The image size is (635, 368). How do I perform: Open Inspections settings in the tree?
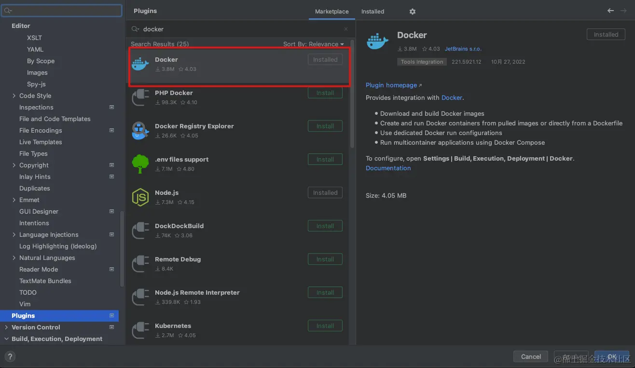[36, 108]
